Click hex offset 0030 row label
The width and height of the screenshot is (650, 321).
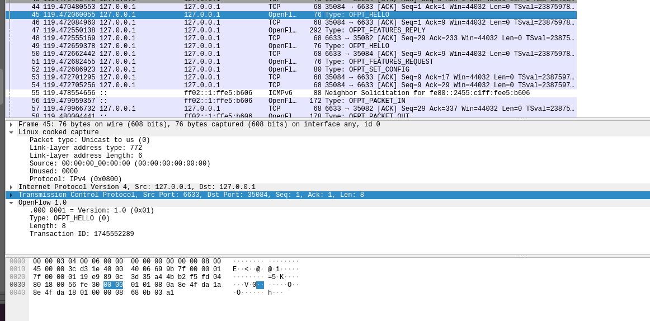(17, 285)
